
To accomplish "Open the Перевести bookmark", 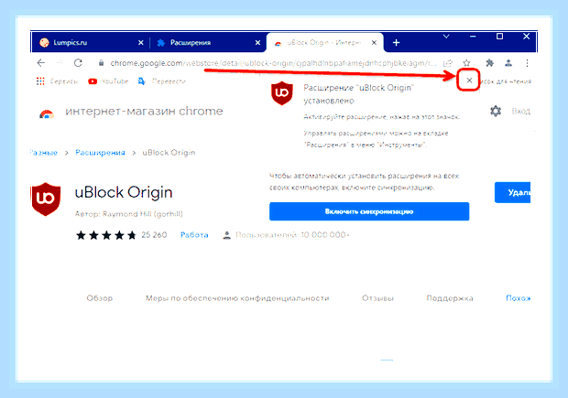I will click(x=162, y=81).
